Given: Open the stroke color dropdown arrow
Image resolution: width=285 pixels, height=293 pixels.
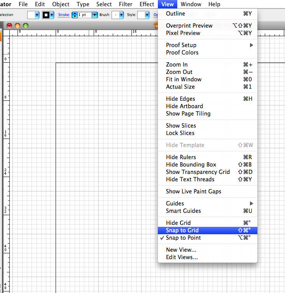Looking at the screenshot, I should tap(52, 15).
